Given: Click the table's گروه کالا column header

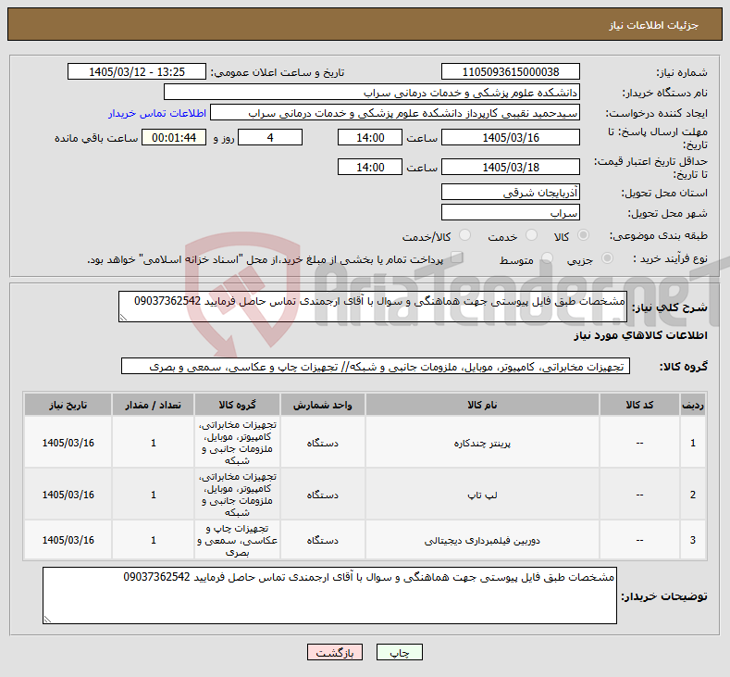Looking at the screenshot, I should [x=238, y=405].
